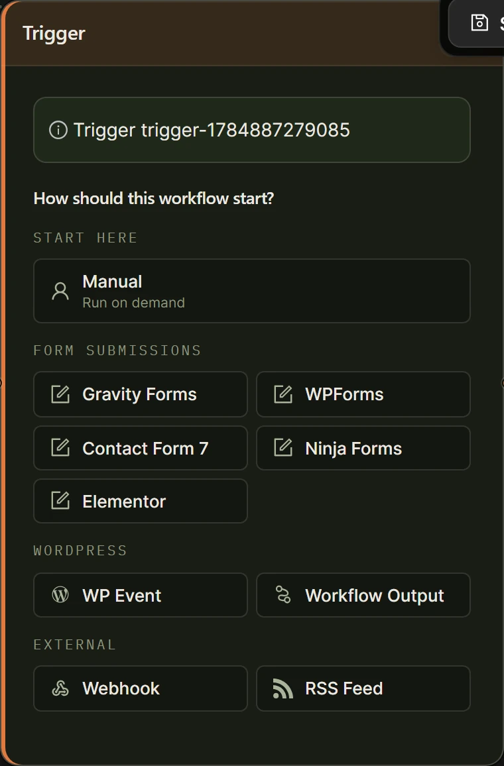This screenshot has height=766, width=504.
Task: Pick the Contact Form 7 trigger
Action: [141, 448]
